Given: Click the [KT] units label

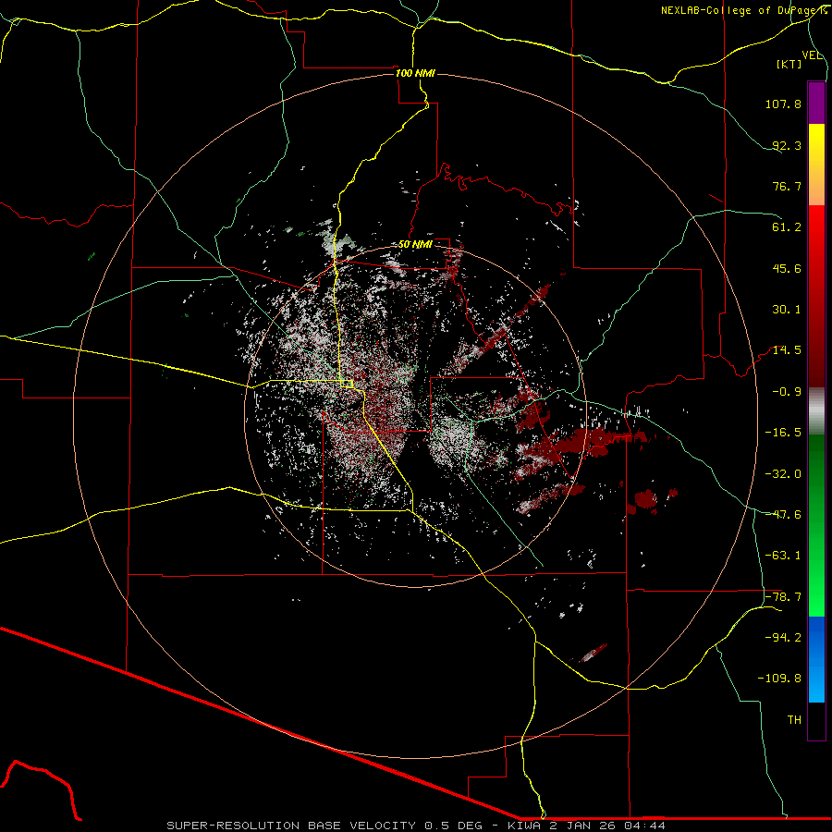Looking at the screenshot, I should tap(789, 64).
